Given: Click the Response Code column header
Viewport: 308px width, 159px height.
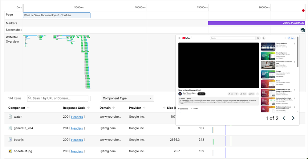Looking at the screenshot, I should coord(74,108).
